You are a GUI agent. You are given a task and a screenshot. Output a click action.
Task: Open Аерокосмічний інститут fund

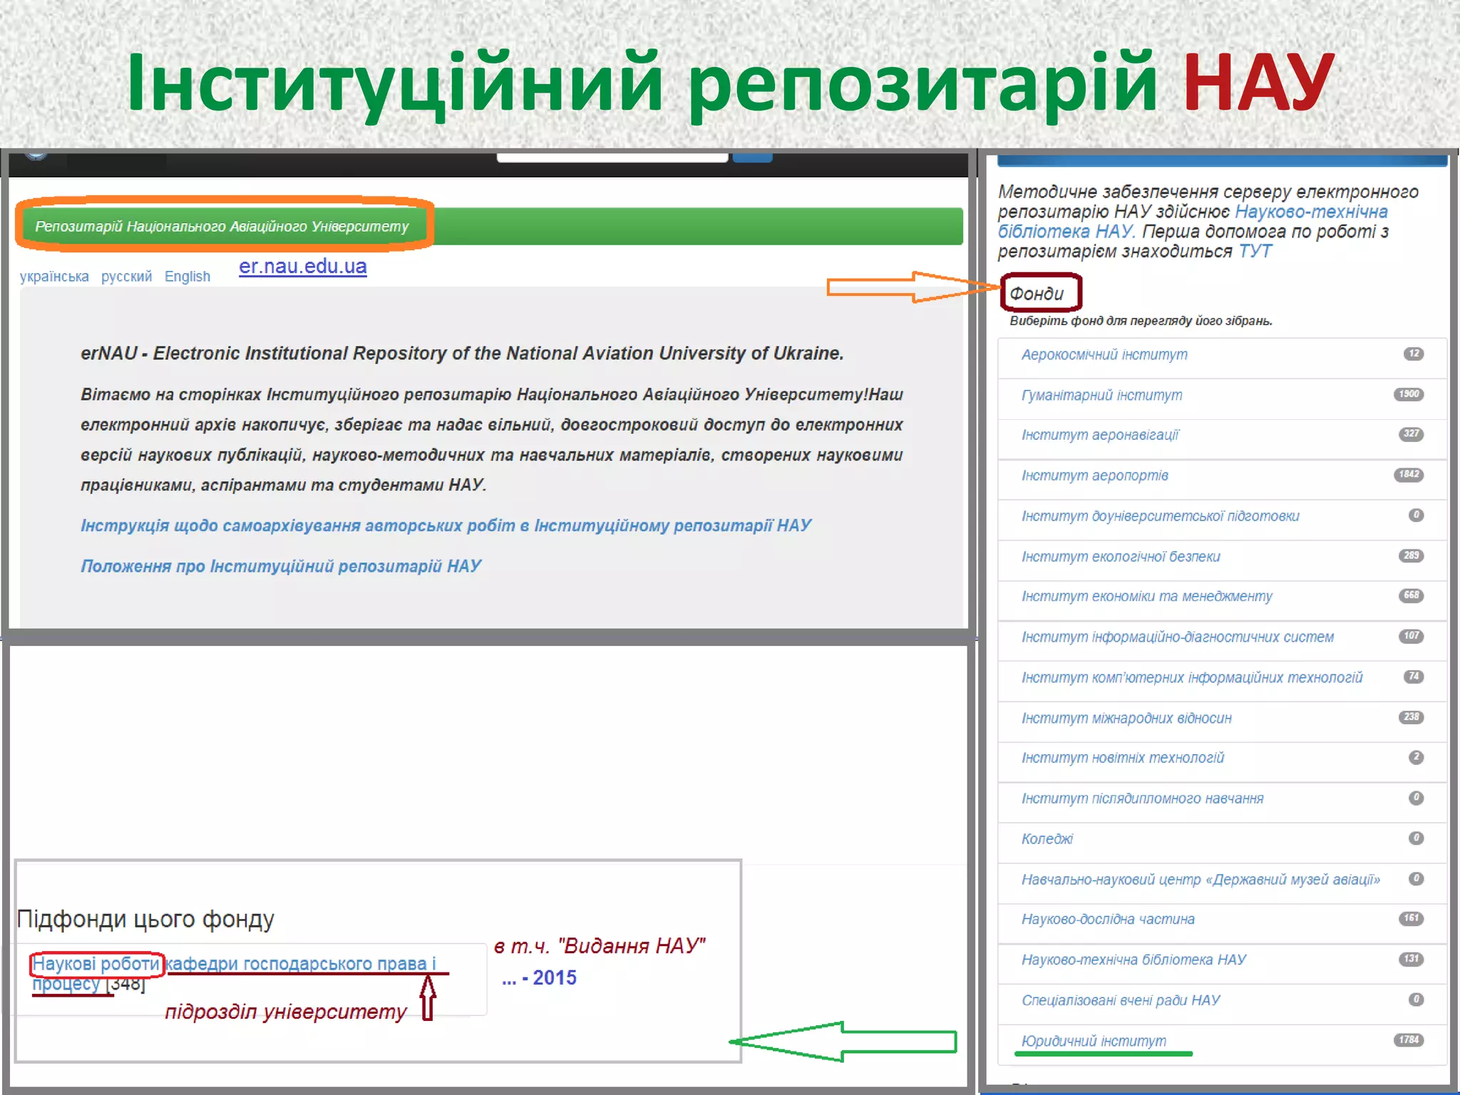pyautogui.click(x=1104, y=354)
